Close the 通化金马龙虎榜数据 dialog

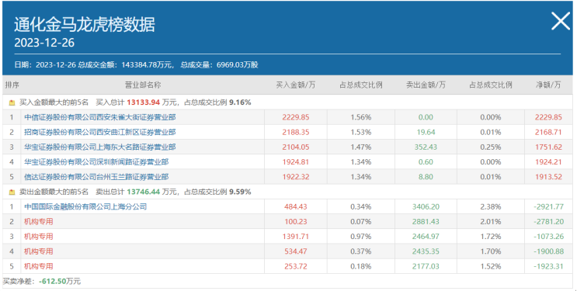point(561,21)
